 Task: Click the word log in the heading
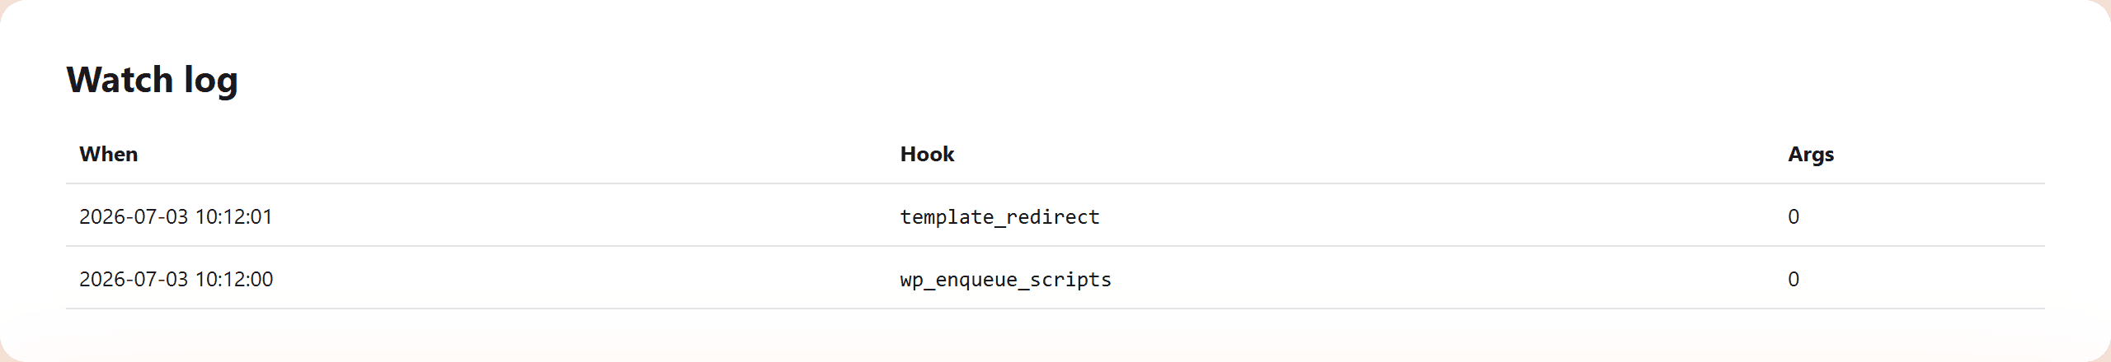click(211, 81)
